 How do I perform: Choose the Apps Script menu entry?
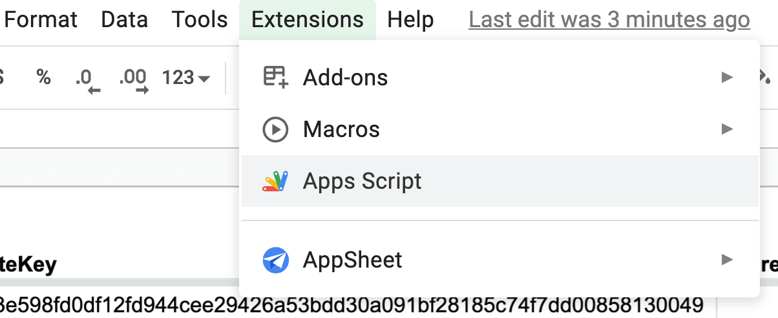[499, 181]
